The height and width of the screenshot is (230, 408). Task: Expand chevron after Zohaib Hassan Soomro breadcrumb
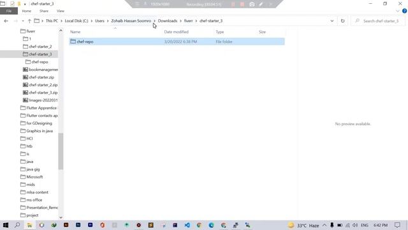pos(154,21)
